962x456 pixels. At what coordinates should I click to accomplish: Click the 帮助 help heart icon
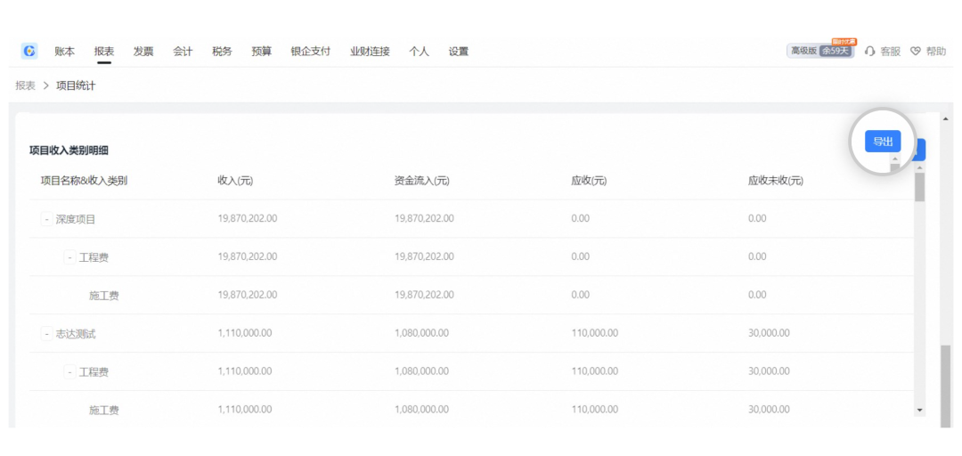point(915,52)
